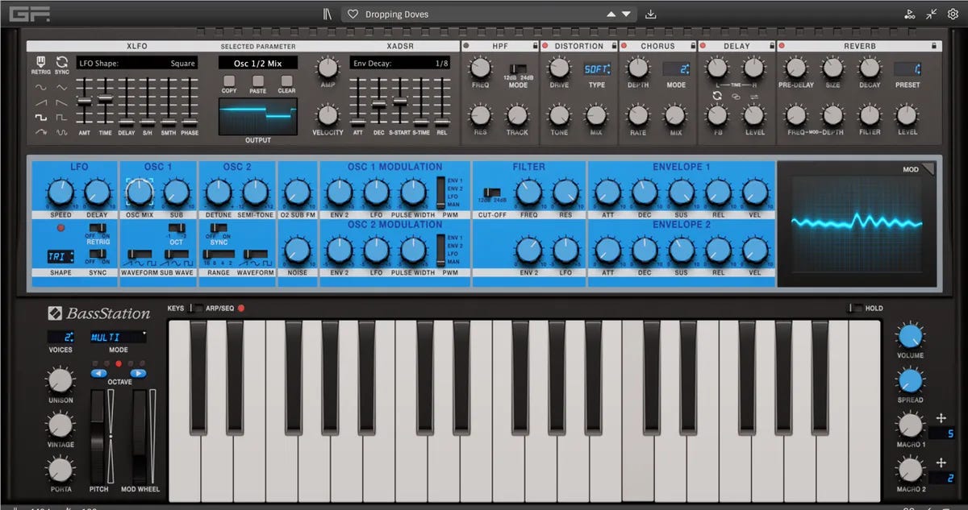This screenshot has height=510, width=968.
Task: Select the XLFO square wave shape
Action: (41, 117)
